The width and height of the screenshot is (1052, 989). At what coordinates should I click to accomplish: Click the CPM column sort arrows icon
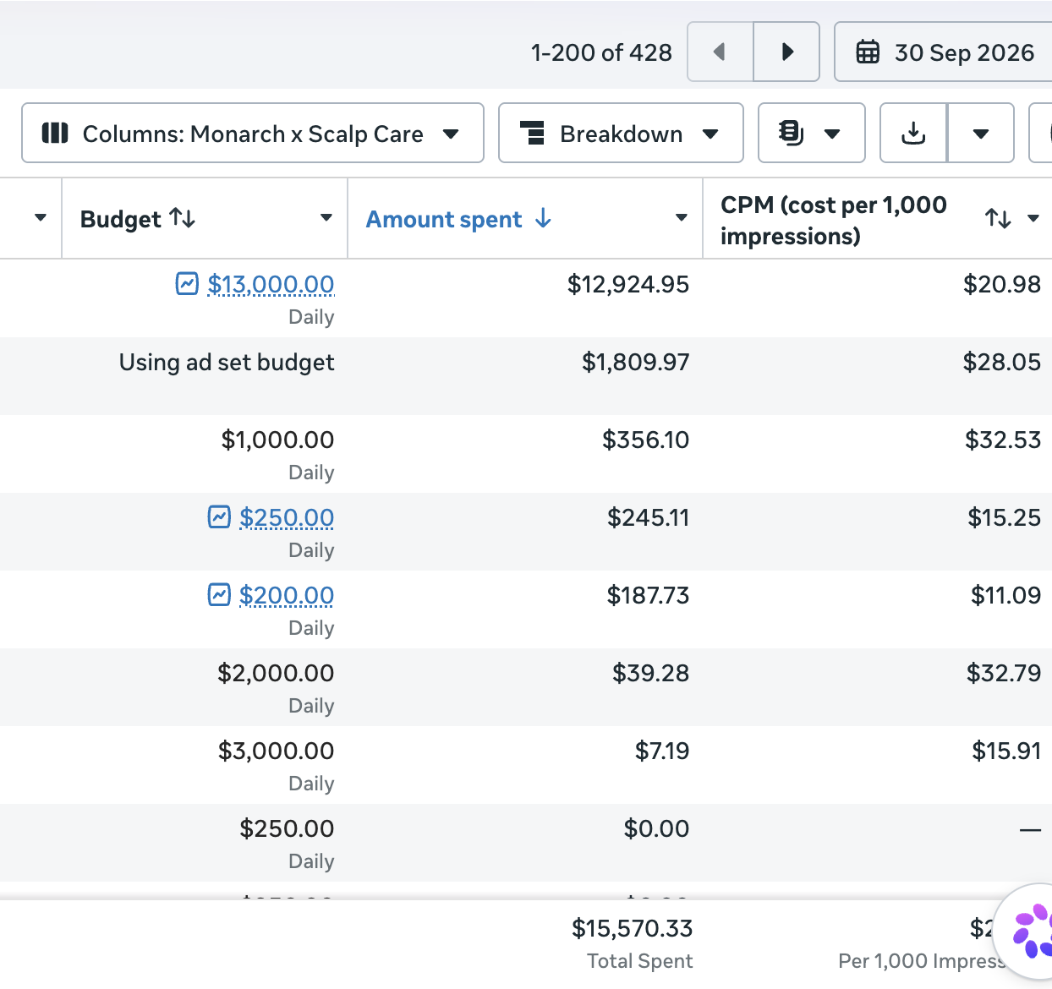[998, 219]
